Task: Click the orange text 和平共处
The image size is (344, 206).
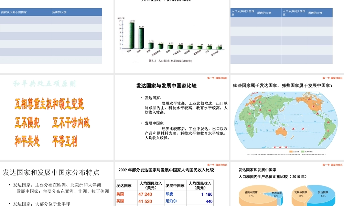Action: [27, 141]
